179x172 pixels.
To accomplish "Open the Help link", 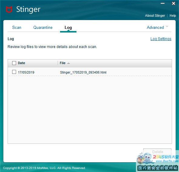I will (x=173, y=15).
